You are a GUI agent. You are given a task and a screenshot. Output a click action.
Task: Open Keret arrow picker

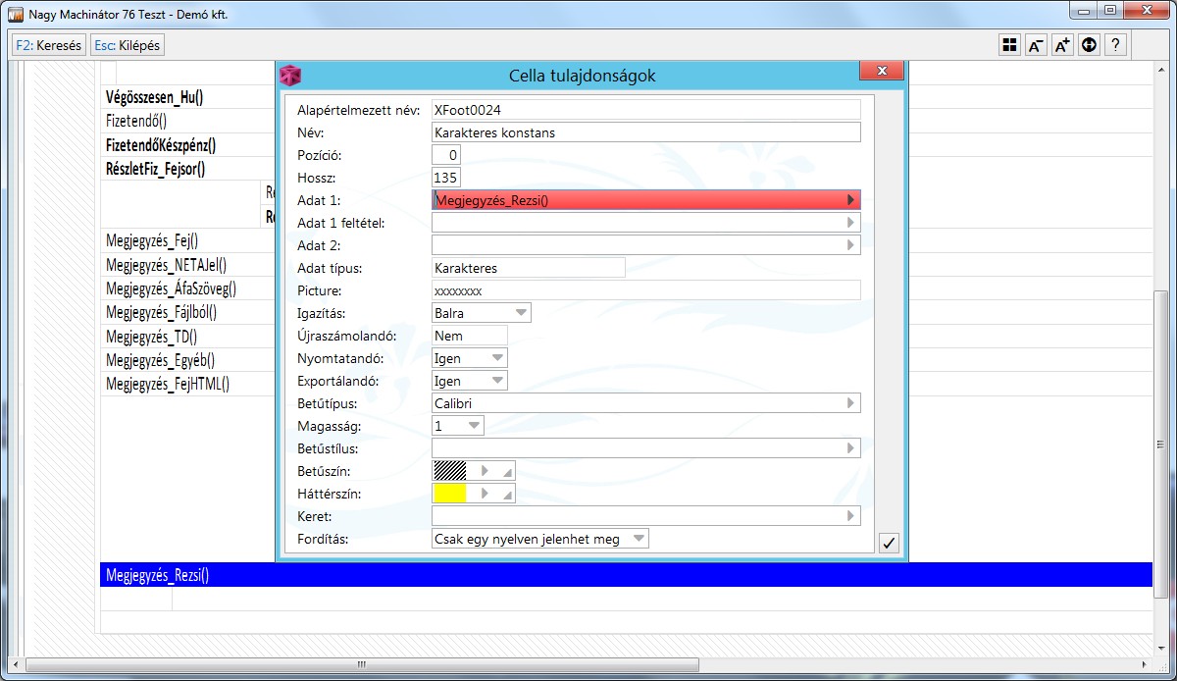pyautogui.click(x=850, y=516)
